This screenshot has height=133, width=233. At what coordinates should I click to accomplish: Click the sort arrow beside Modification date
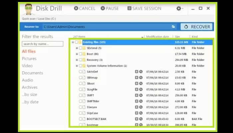[x=142, y=37]
